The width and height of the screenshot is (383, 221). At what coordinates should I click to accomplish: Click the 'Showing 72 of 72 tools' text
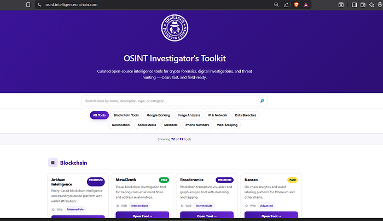coord(175,139)
